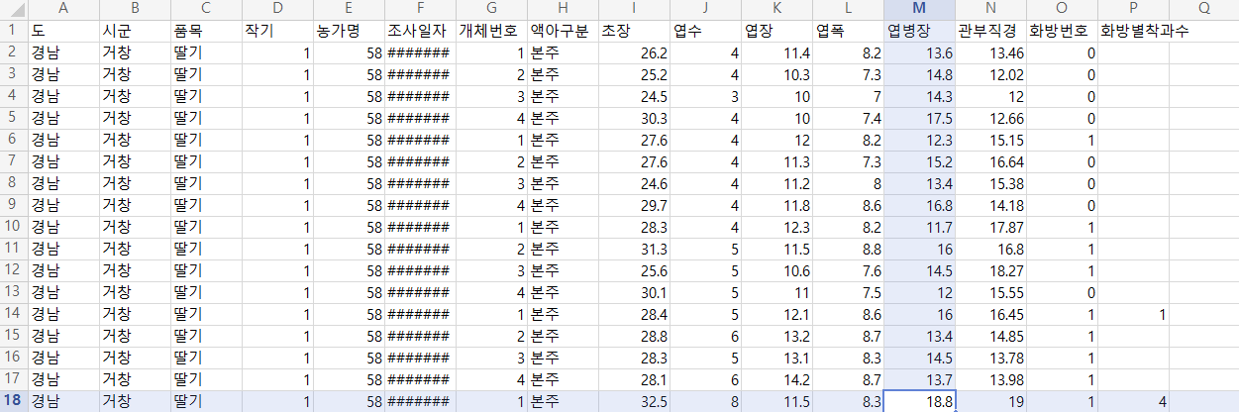Viewport: 1239px width, 412px height.
Task: Click the '액아구분' header cell
Action: pyautogui.click(x=563, y=31)
